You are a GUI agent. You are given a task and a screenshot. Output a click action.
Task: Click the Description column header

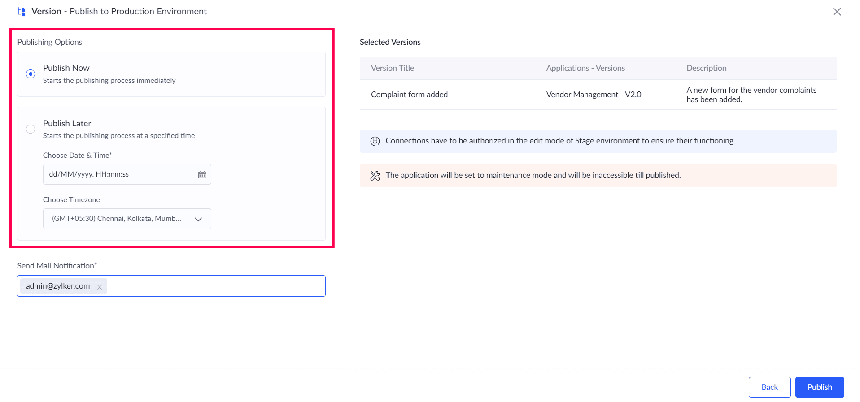706,68
